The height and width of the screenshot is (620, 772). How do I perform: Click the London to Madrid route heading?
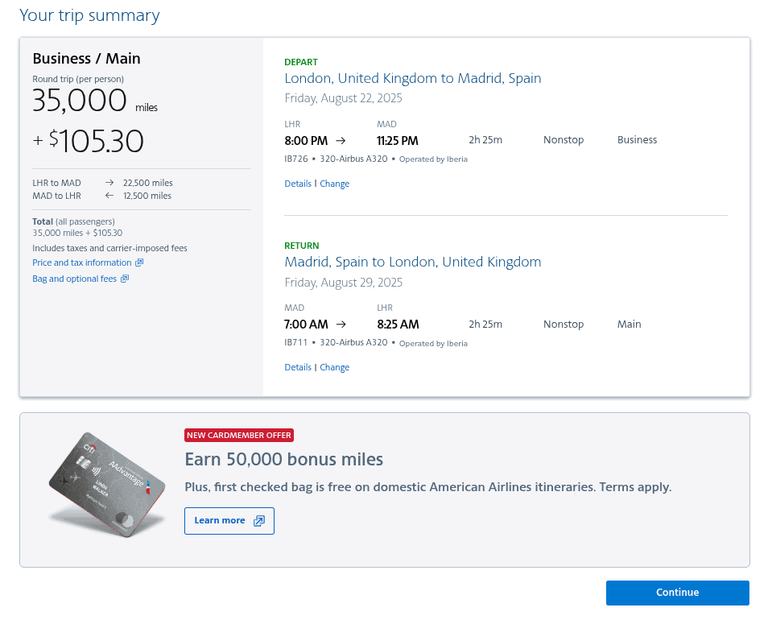pos(413,78)
